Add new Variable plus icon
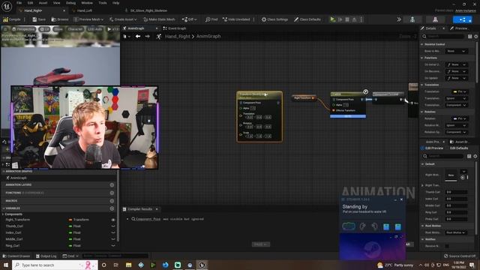 [112, 208]
